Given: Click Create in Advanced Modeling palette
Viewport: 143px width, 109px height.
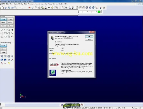Looking at the screenshot, I should (3, 46).
